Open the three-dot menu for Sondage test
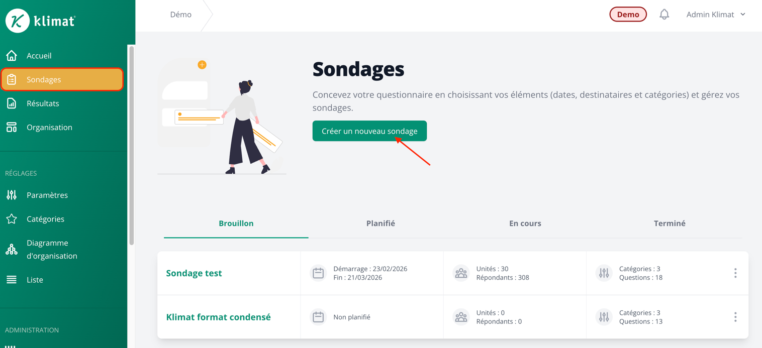762x348 pixels. point(735,273)
